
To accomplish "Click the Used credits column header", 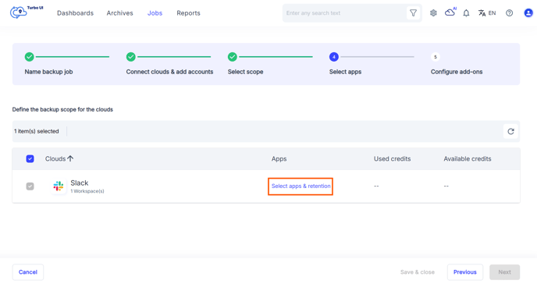I will point(392,158).
